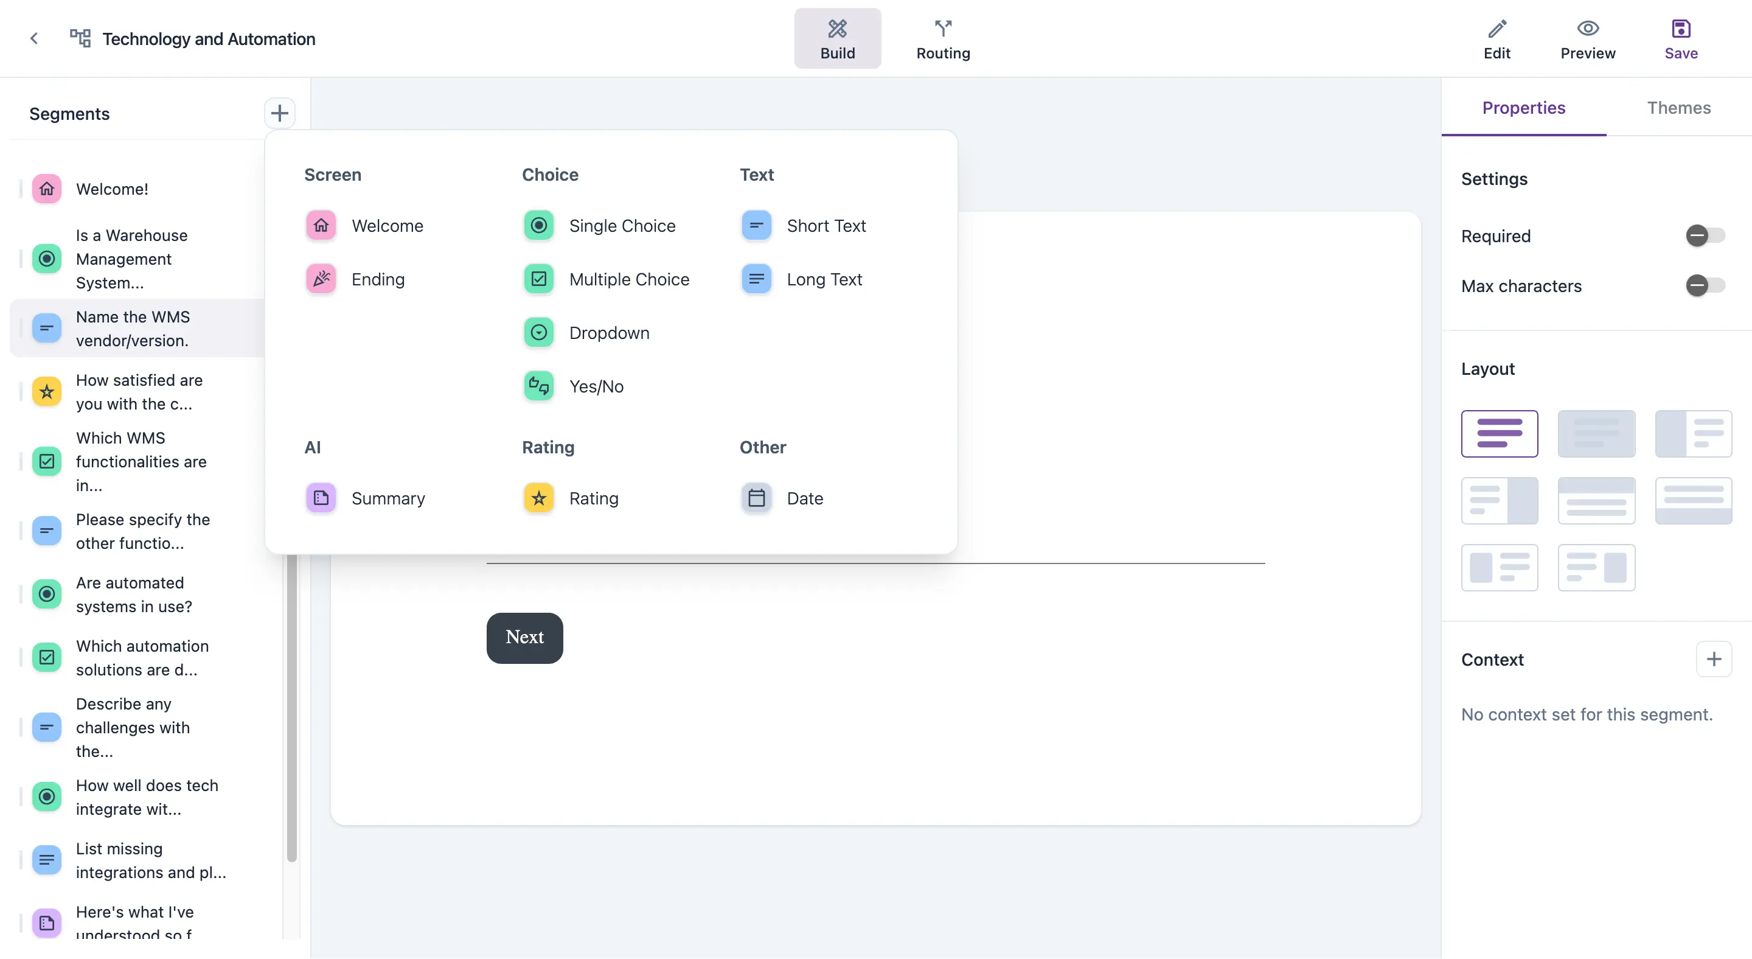1752x959 pixels.
Task: Open the Build tab
Action: pyautogui.click(x=837, y=39)
